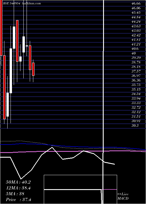
Task: Click the 31.51 price axis label
Action: click(136, 116)
